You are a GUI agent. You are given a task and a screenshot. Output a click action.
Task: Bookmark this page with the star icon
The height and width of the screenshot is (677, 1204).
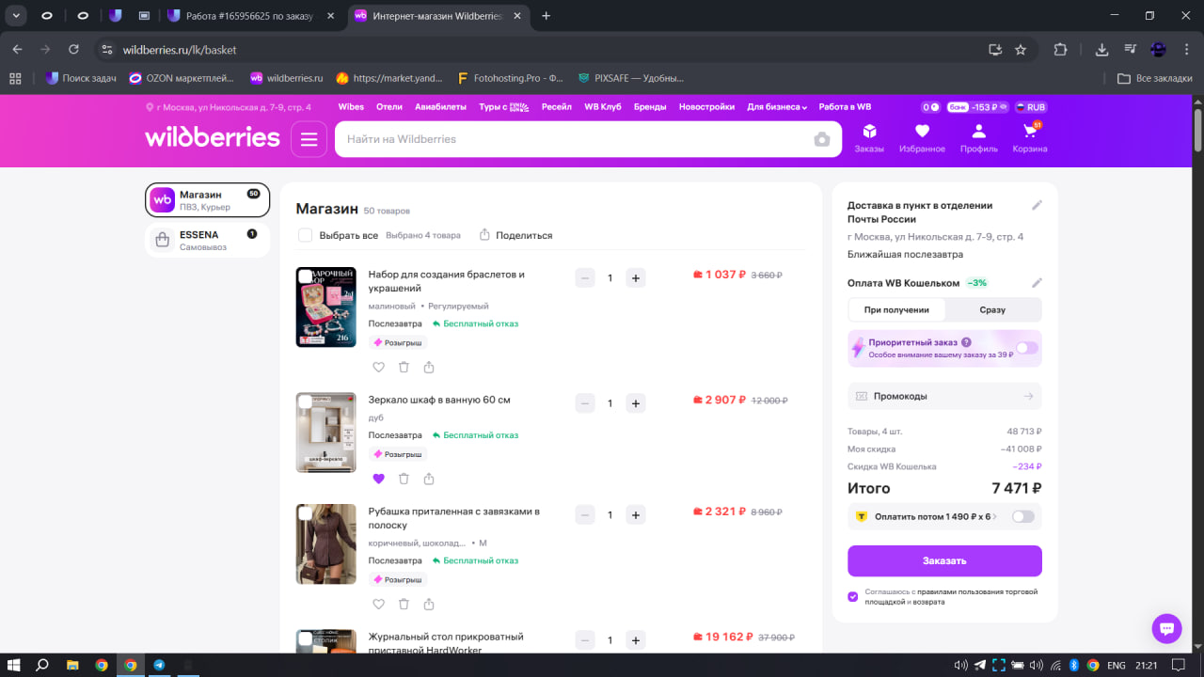(x=1021, y=50)
